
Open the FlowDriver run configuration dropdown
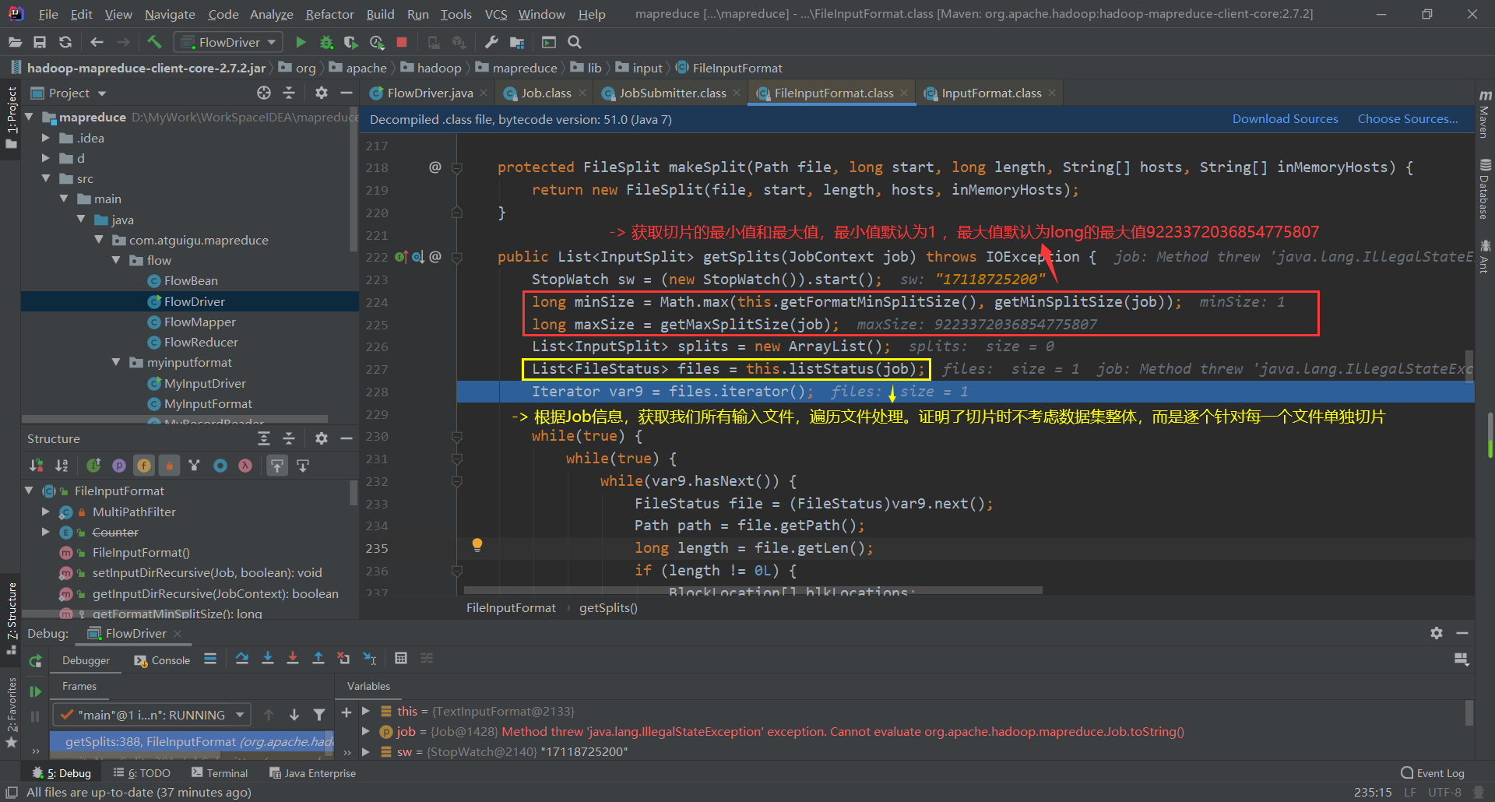point(227,42)
